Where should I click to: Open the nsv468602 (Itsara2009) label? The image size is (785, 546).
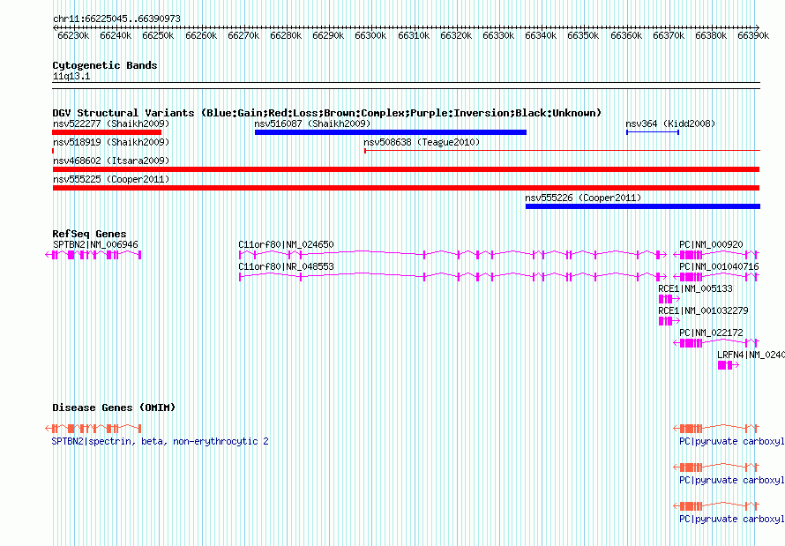(111, 161)
